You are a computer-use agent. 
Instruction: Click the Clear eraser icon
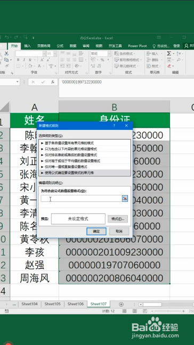tap(169, 66)
